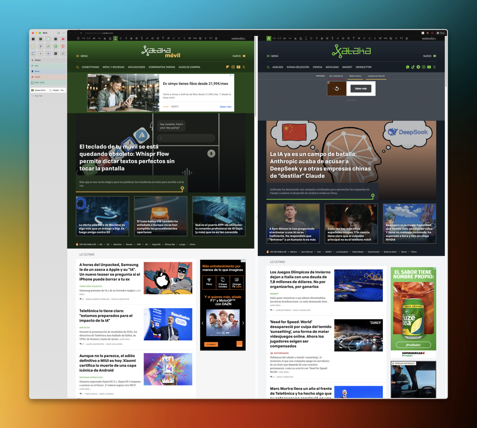Open NEWSLETTER link on Xataka
Image resolution: width=477 pixels, height=428 pixels.
tap(364, 67)
